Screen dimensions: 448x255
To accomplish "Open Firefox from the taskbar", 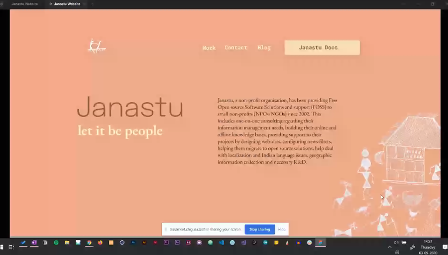I will click(100, 243).
